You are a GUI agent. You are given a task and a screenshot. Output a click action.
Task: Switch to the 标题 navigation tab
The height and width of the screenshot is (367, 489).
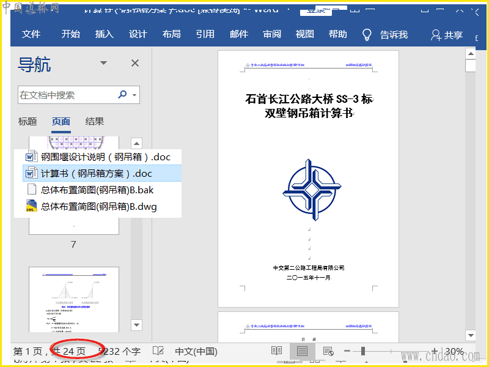28,121
